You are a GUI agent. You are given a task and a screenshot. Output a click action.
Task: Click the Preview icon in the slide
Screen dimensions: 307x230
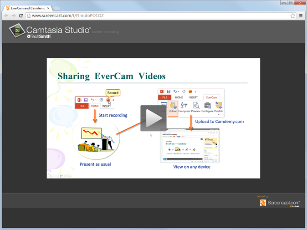point(196,107)
